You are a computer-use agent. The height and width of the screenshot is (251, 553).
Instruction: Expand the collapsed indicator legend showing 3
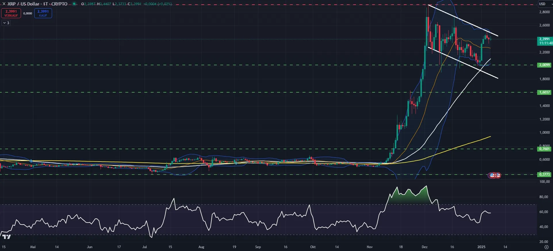pos(6,23)
